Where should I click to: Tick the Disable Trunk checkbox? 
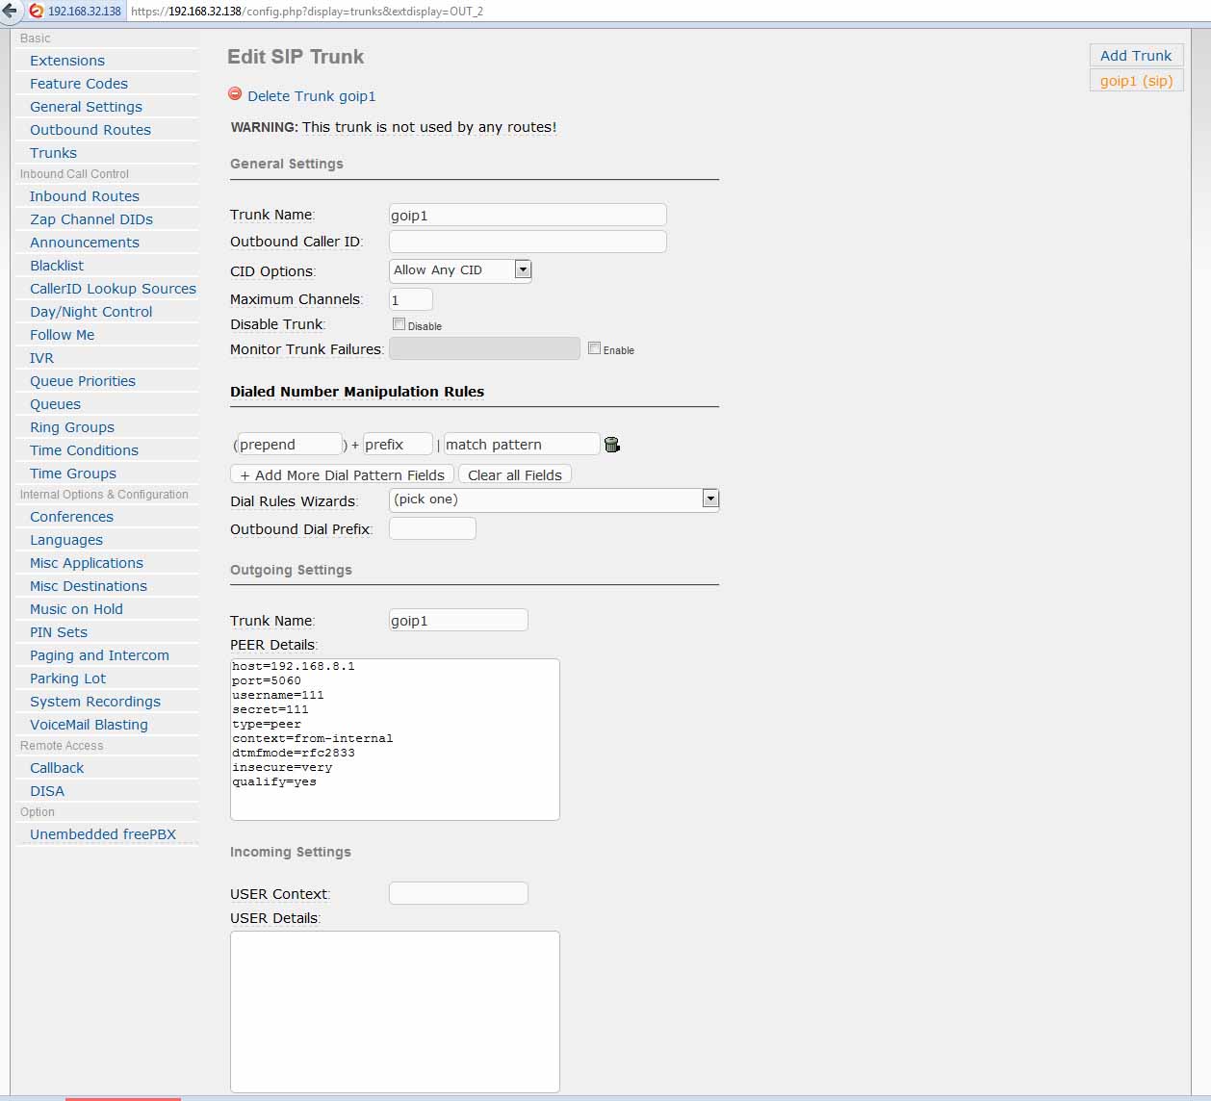pyautogui.click(x=399, y=324)
